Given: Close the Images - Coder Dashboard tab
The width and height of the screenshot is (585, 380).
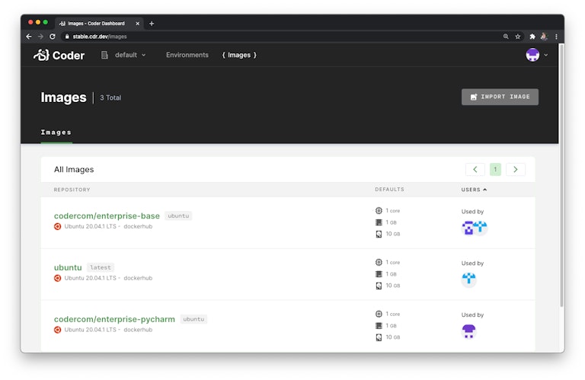Looking at the screenshot, I should point(138,24).
